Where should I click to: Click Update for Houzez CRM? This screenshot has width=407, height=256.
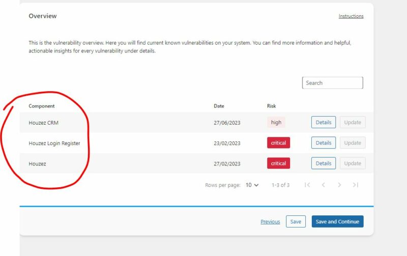click(x=352, y=122)
